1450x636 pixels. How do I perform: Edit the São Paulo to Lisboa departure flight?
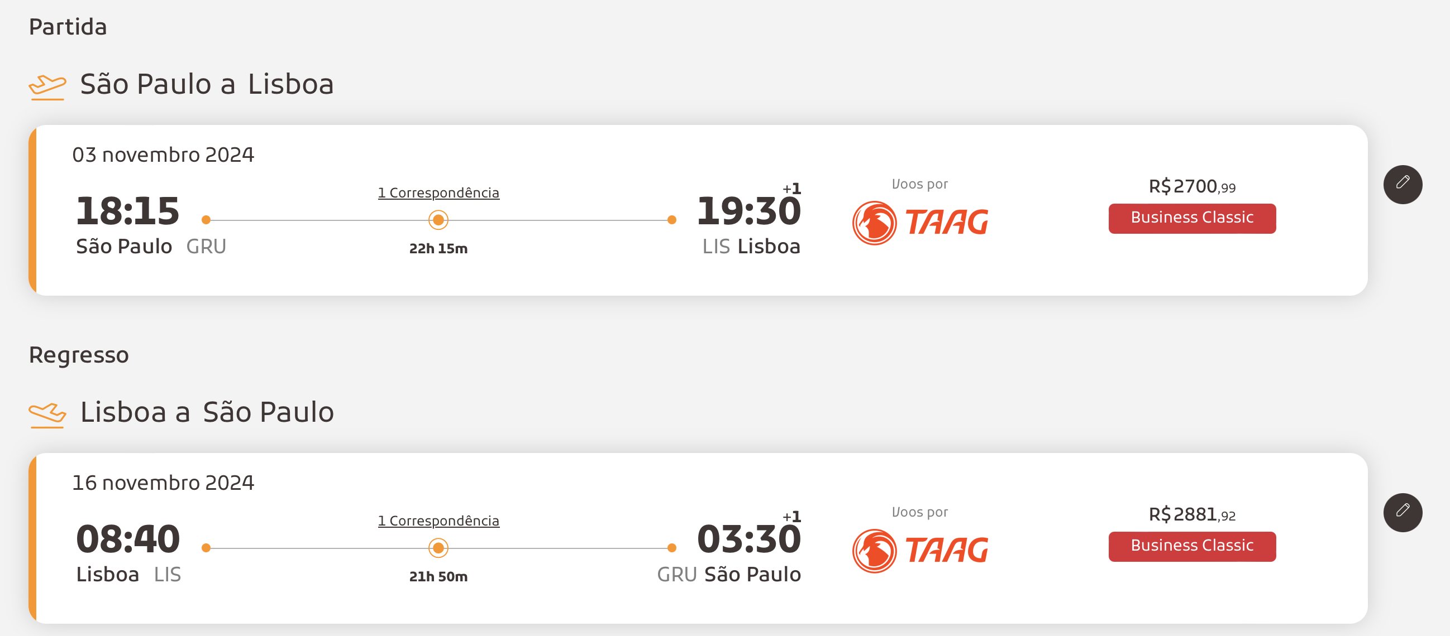point(1402,185)
